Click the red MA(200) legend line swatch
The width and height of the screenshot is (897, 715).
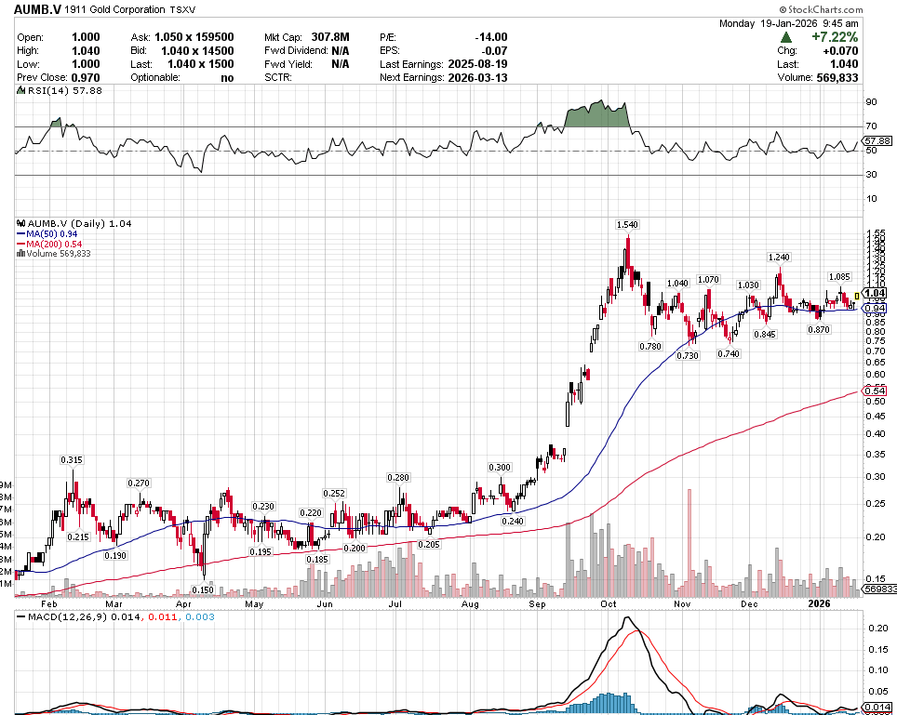pos(20,244)
